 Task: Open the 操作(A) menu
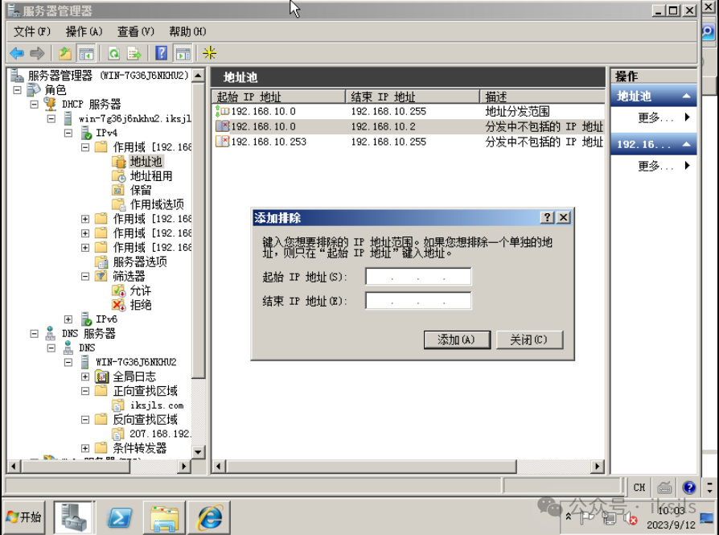coord(84,31)
